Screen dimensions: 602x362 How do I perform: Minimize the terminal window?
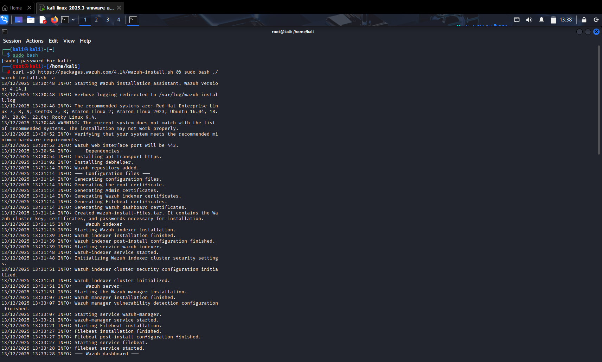(579, 32)
